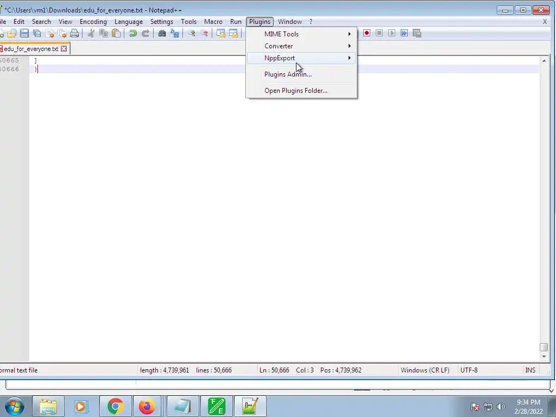The height and width of the screenshot is (417, 556).
Task: Click the Open file toolbar icon
Action: coord(12,33)
